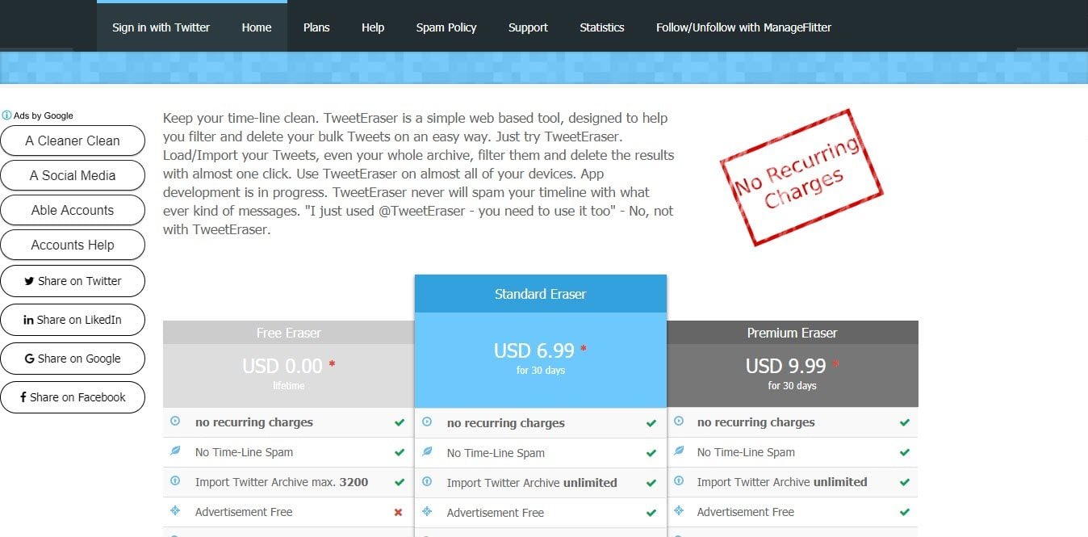Click 'Import Twitter Archive max. 3200' text
This screenshot has height=537, width=1088.
282,482
